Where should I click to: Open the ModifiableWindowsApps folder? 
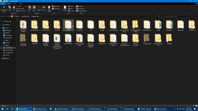pos(136,26)
